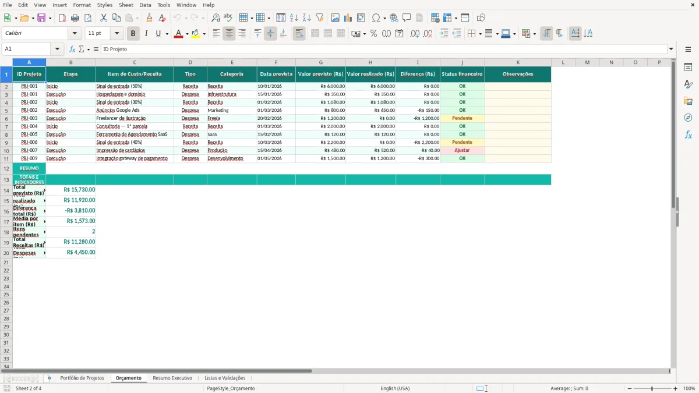
Task: Toggle Bold formatting
Action: (133, 34)
